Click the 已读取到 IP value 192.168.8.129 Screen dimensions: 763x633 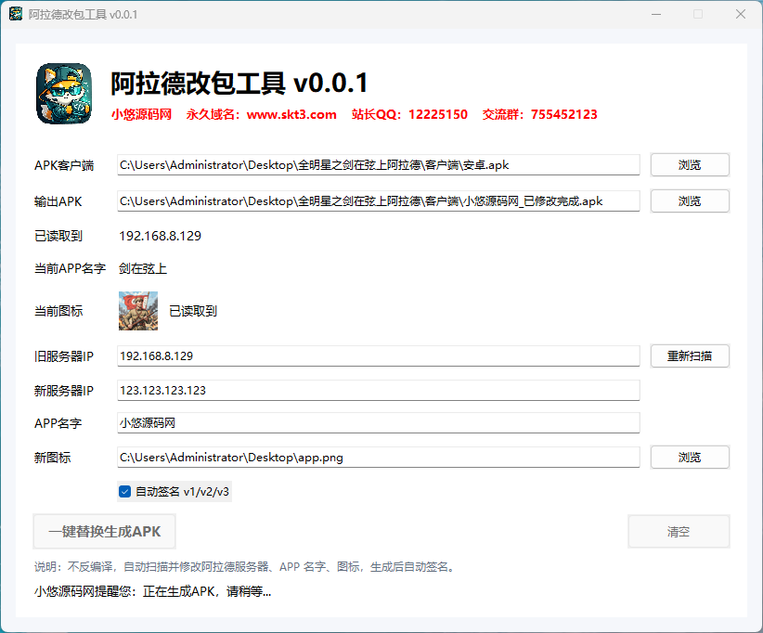[160, 236]
